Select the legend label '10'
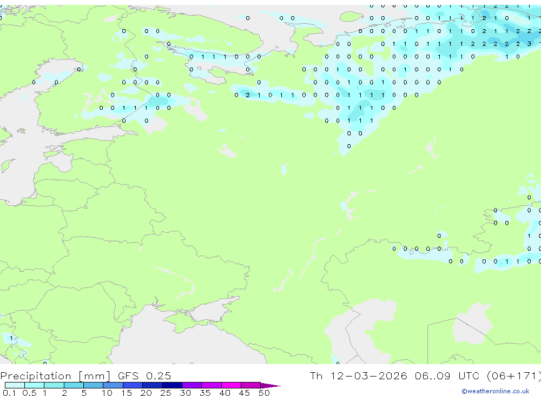This screenshot has width=541, height=396. click(x=107, y=393)
